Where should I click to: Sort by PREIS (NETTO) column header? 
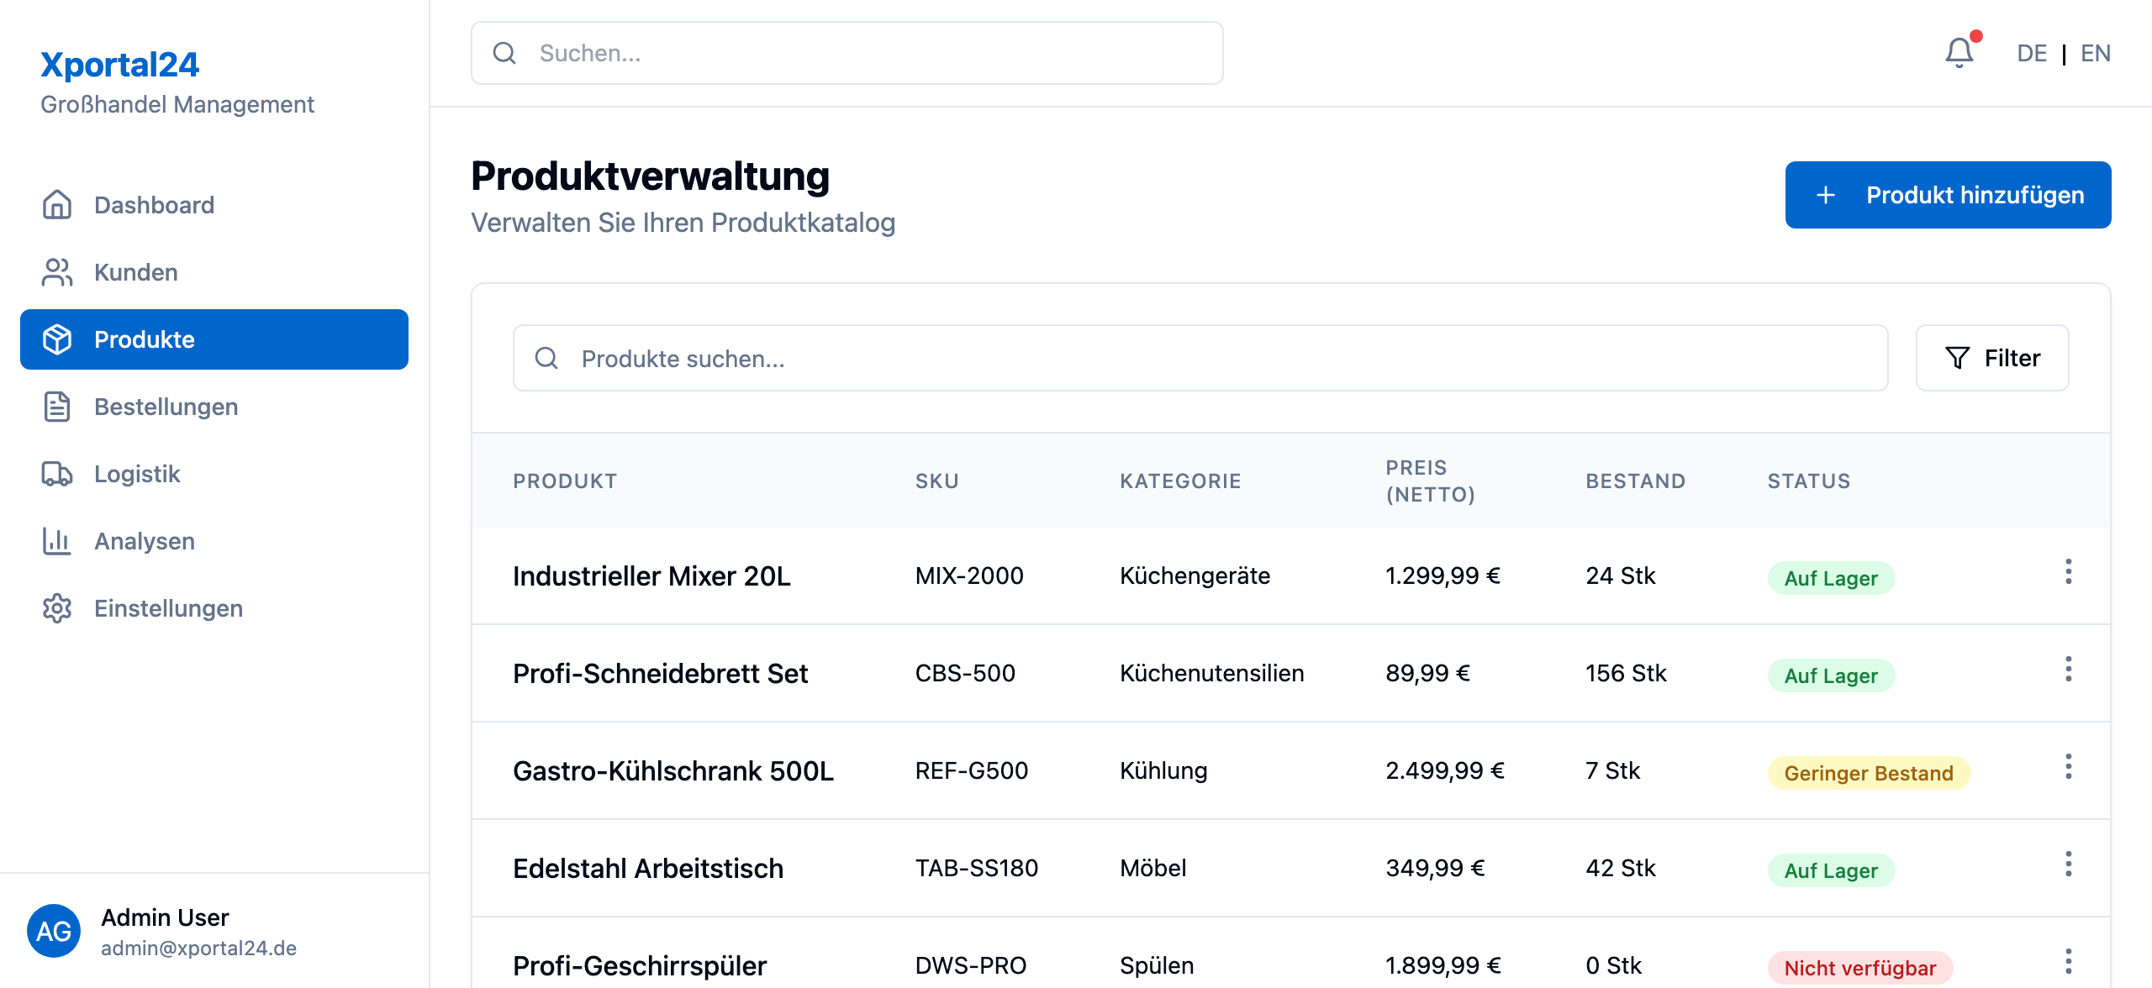(1431, 481)
